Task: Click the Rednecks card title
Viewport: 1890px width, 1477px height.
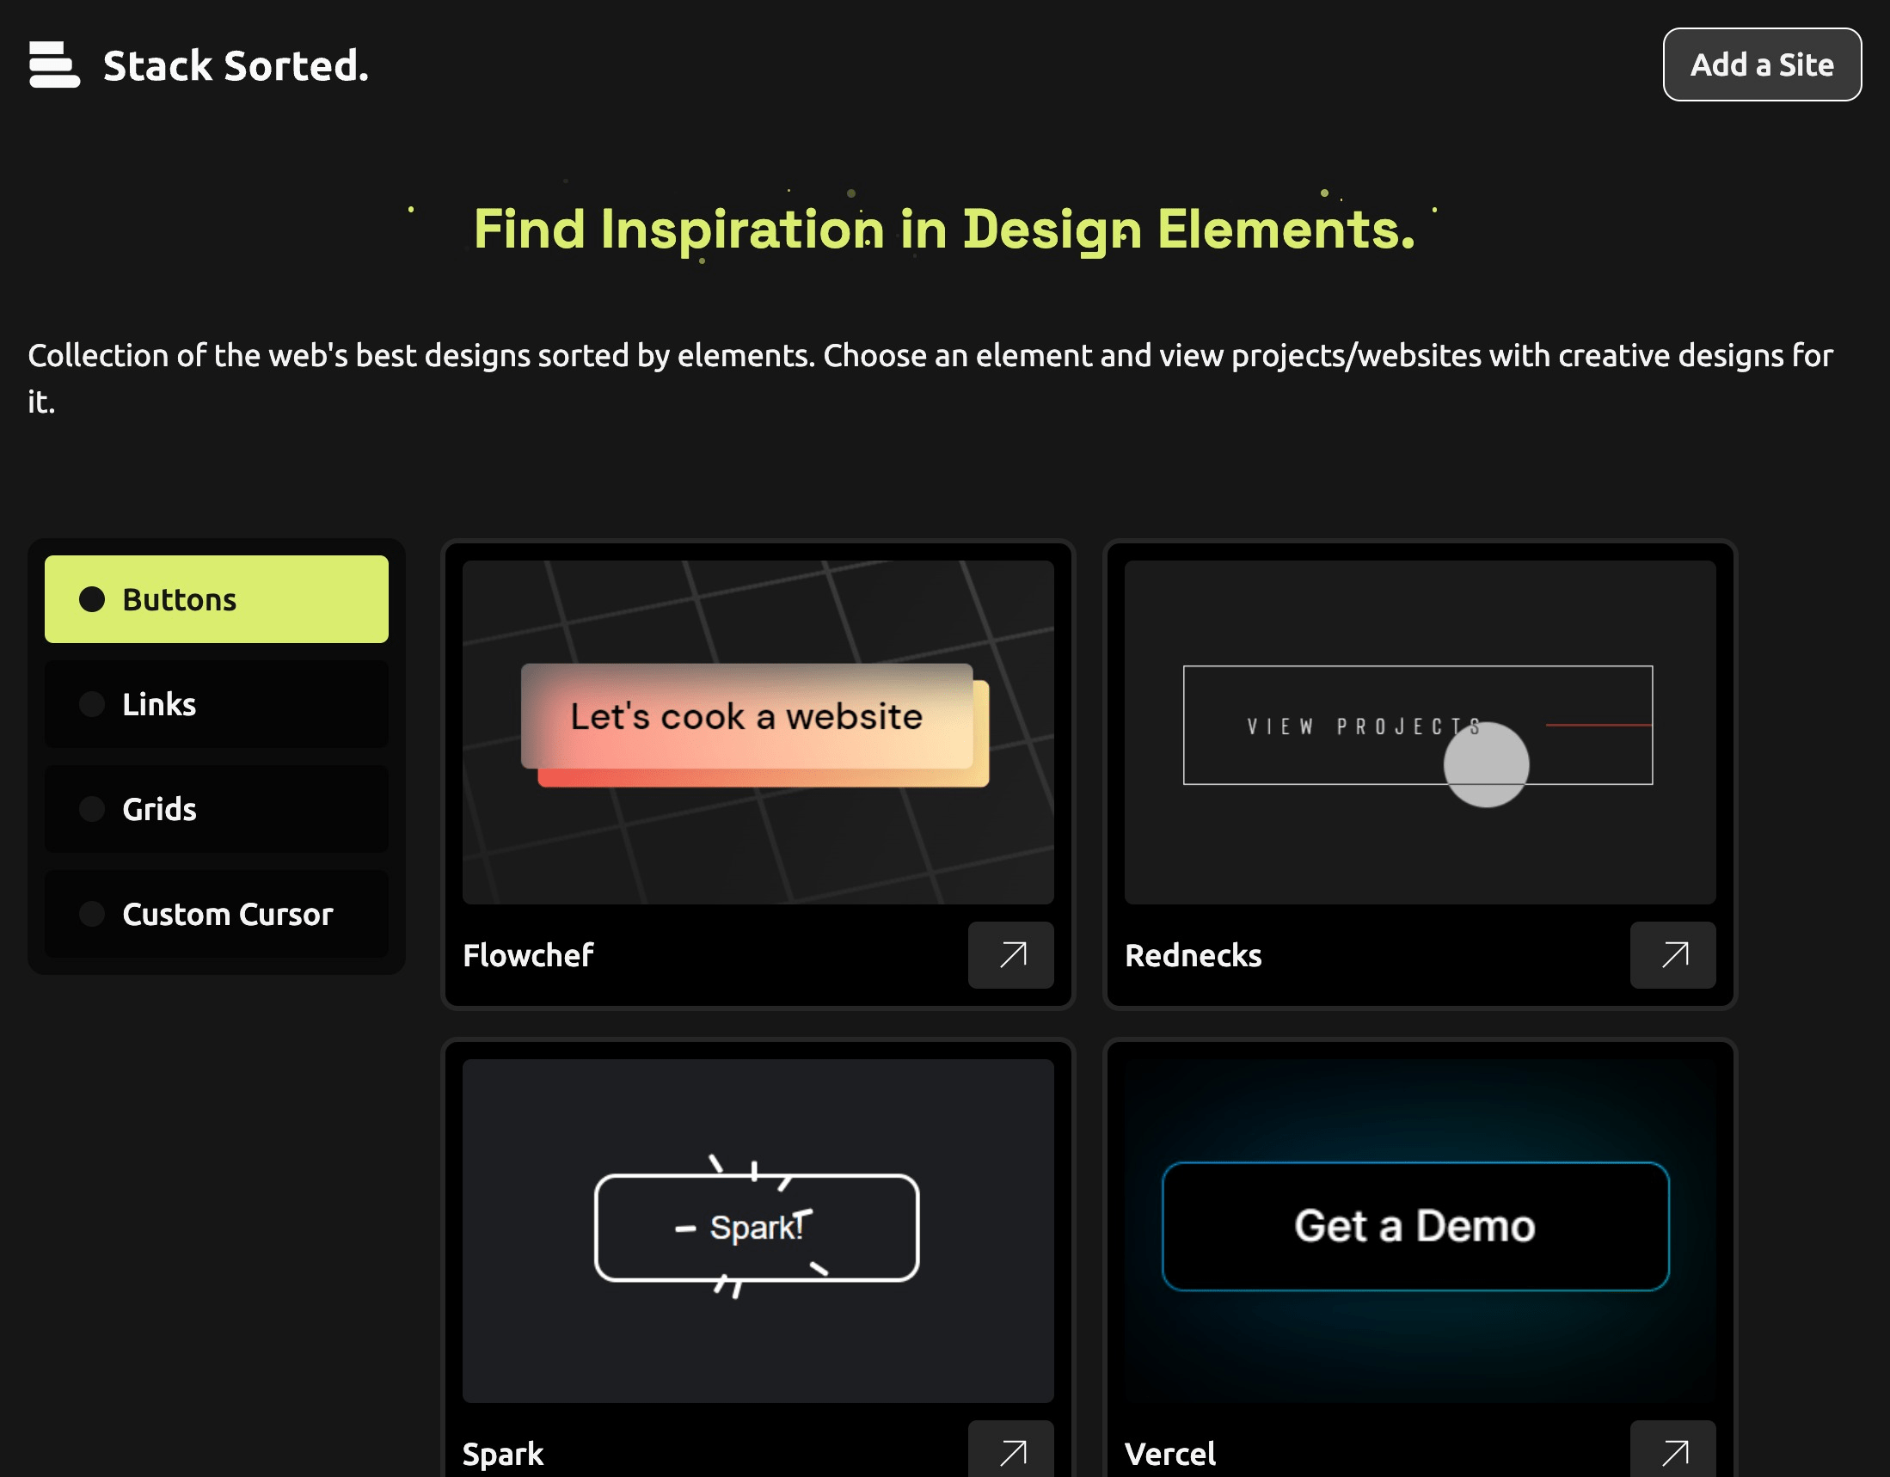Action: pyautogui.click(x=1194, y=955)
